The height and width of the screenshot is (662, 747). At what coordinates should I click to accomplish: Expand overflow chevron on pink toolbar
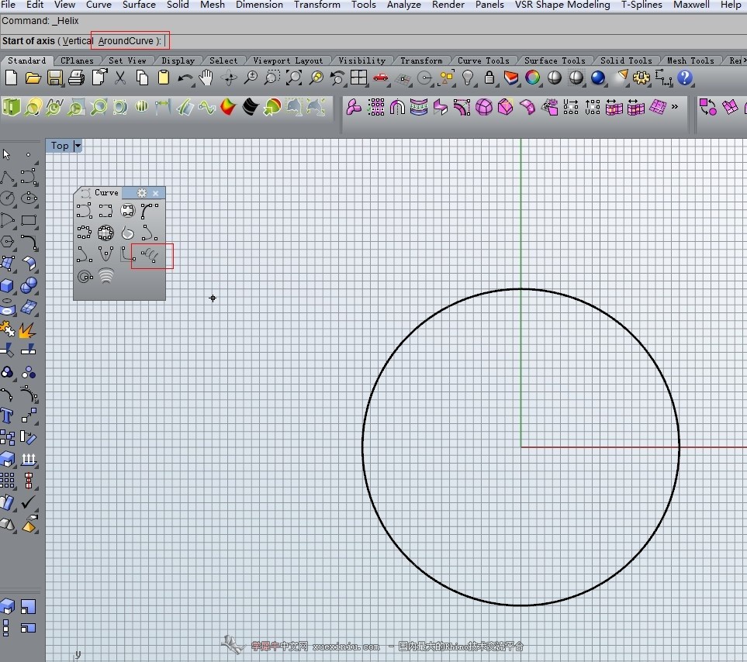point(675,107)
